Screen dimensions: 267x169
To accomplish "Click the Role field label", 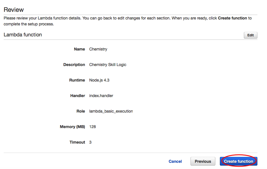I will [81, 111].
